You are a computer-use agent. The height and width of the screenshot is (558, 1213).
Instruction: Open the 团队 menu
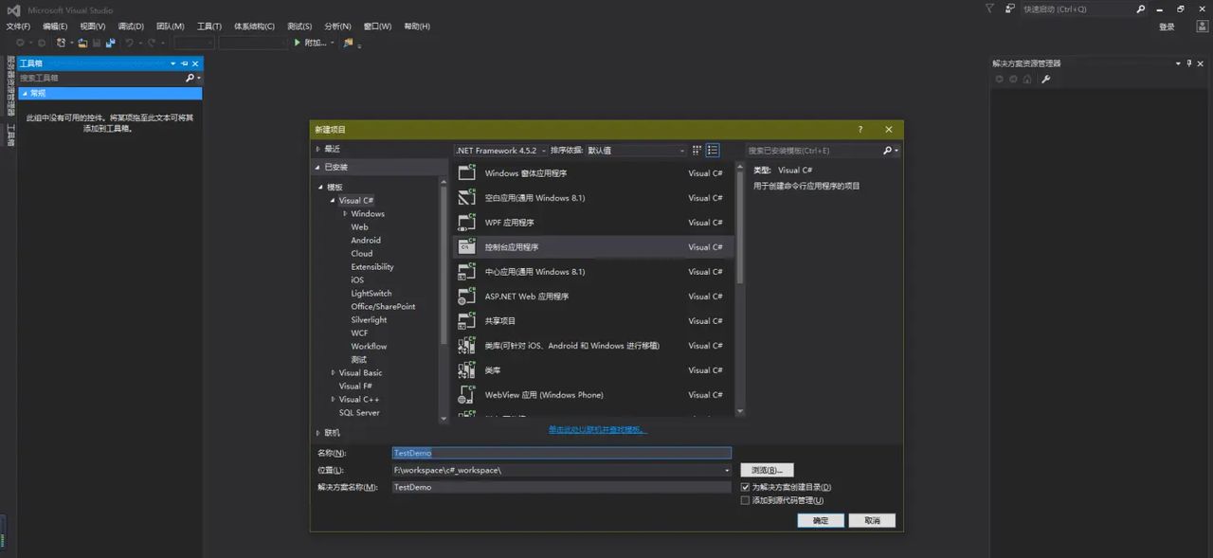pos(169,26)
